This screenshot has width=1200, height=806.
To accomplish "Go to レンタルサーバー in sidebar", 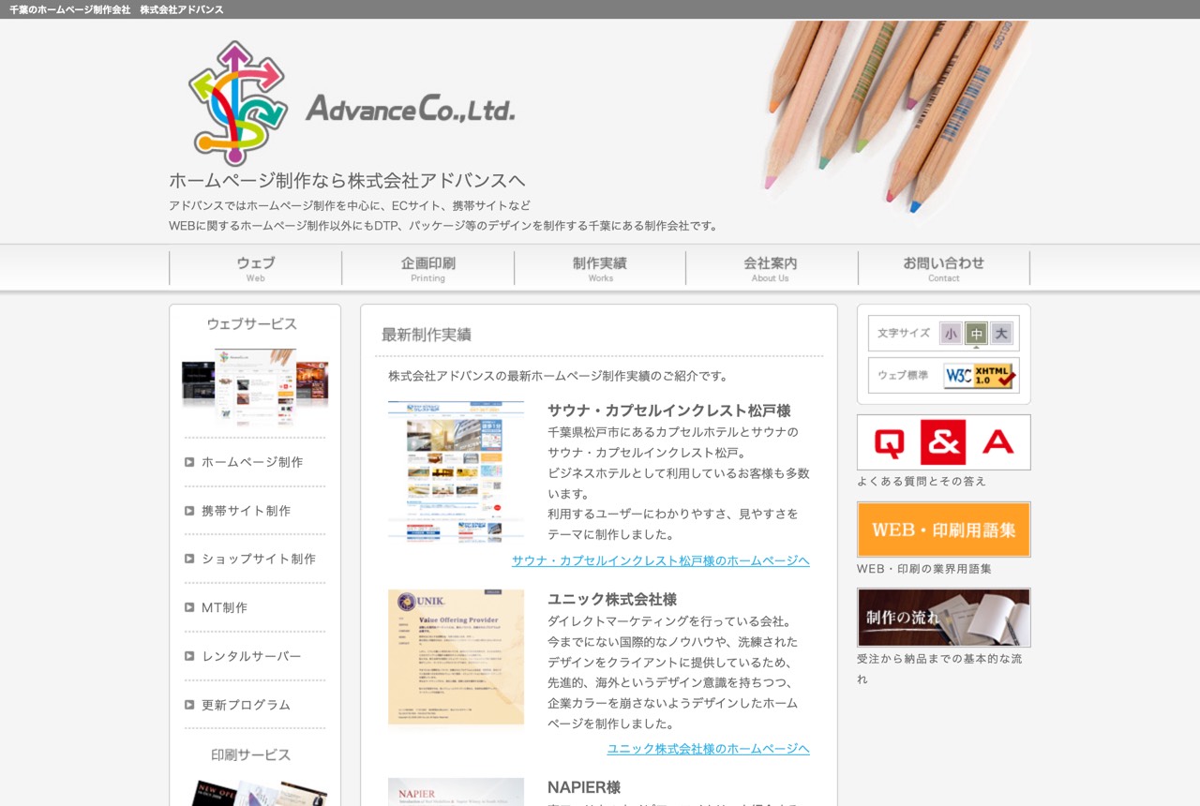I will coord(251,656).
